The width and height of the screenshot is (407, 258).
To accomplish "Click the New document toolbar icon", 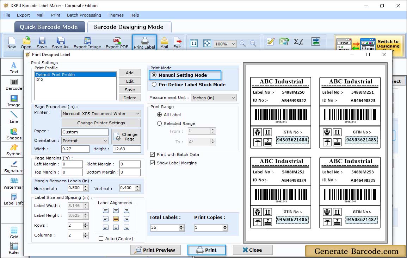I will tap(11, 43).
